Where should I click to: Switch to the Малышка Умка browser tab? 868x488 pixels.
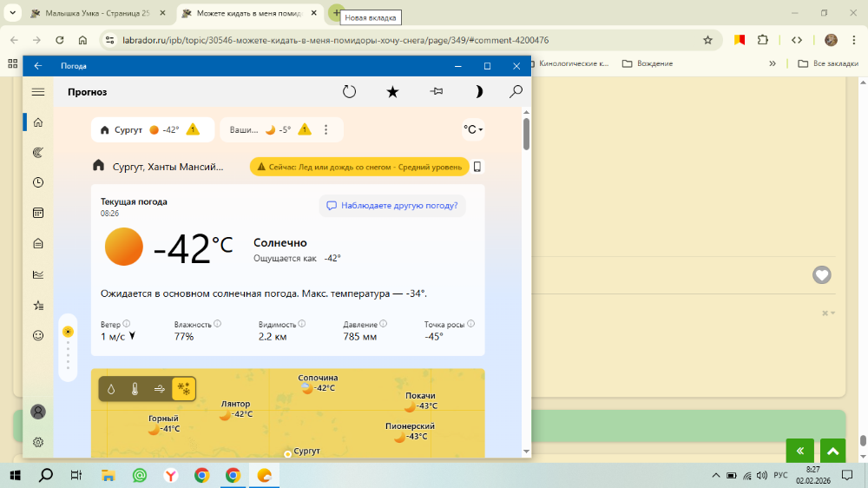click(95, 14)
